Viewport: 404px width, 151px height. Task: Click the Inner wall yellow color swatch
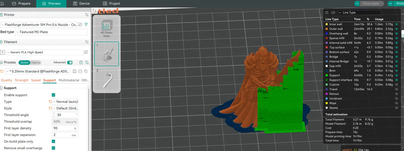(326, 24)
